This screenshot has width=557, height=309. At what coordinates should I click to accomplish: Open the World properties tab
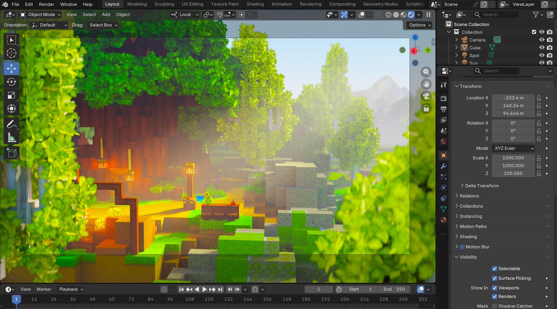coord(443,142)
